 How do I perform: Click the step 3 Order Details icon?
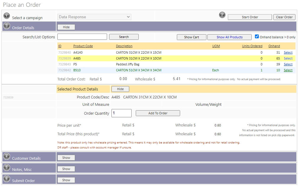pos(7,26)
